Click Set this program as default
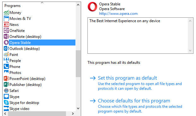 (127, 78)
